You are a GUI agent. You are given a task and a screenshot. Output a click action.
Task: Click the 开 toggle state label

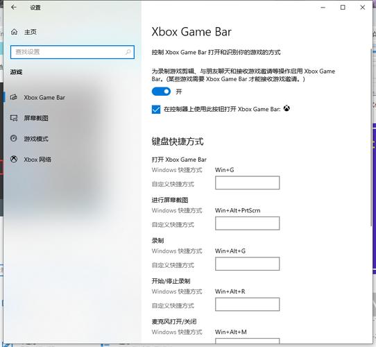pyautogui.click(x=179, y=92)
